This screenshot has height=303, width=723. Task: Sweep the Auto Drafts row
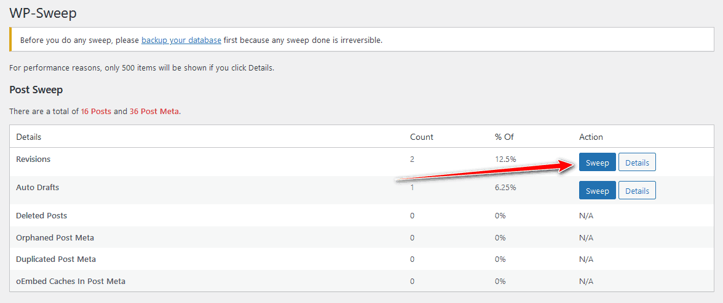click(x=597, y=190)
